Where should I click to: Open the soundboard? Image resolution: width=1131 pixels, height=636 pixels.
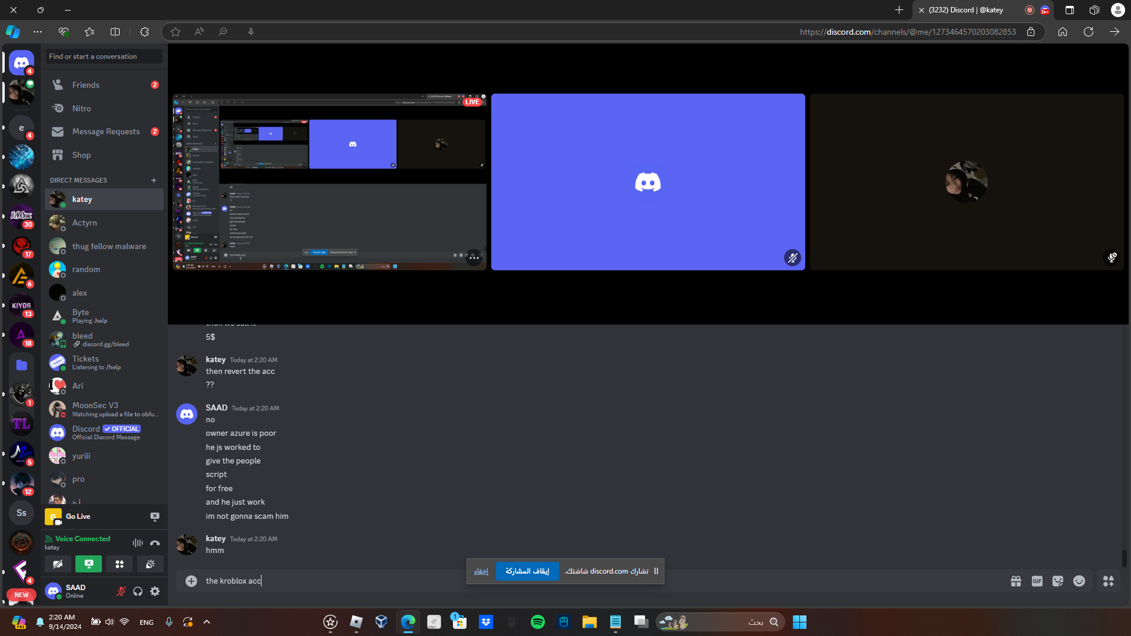[150, 564]
